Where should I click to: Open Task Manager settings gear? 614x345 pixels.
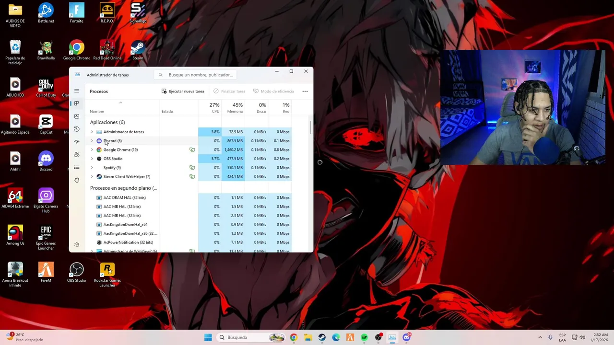tap(77, 245)
